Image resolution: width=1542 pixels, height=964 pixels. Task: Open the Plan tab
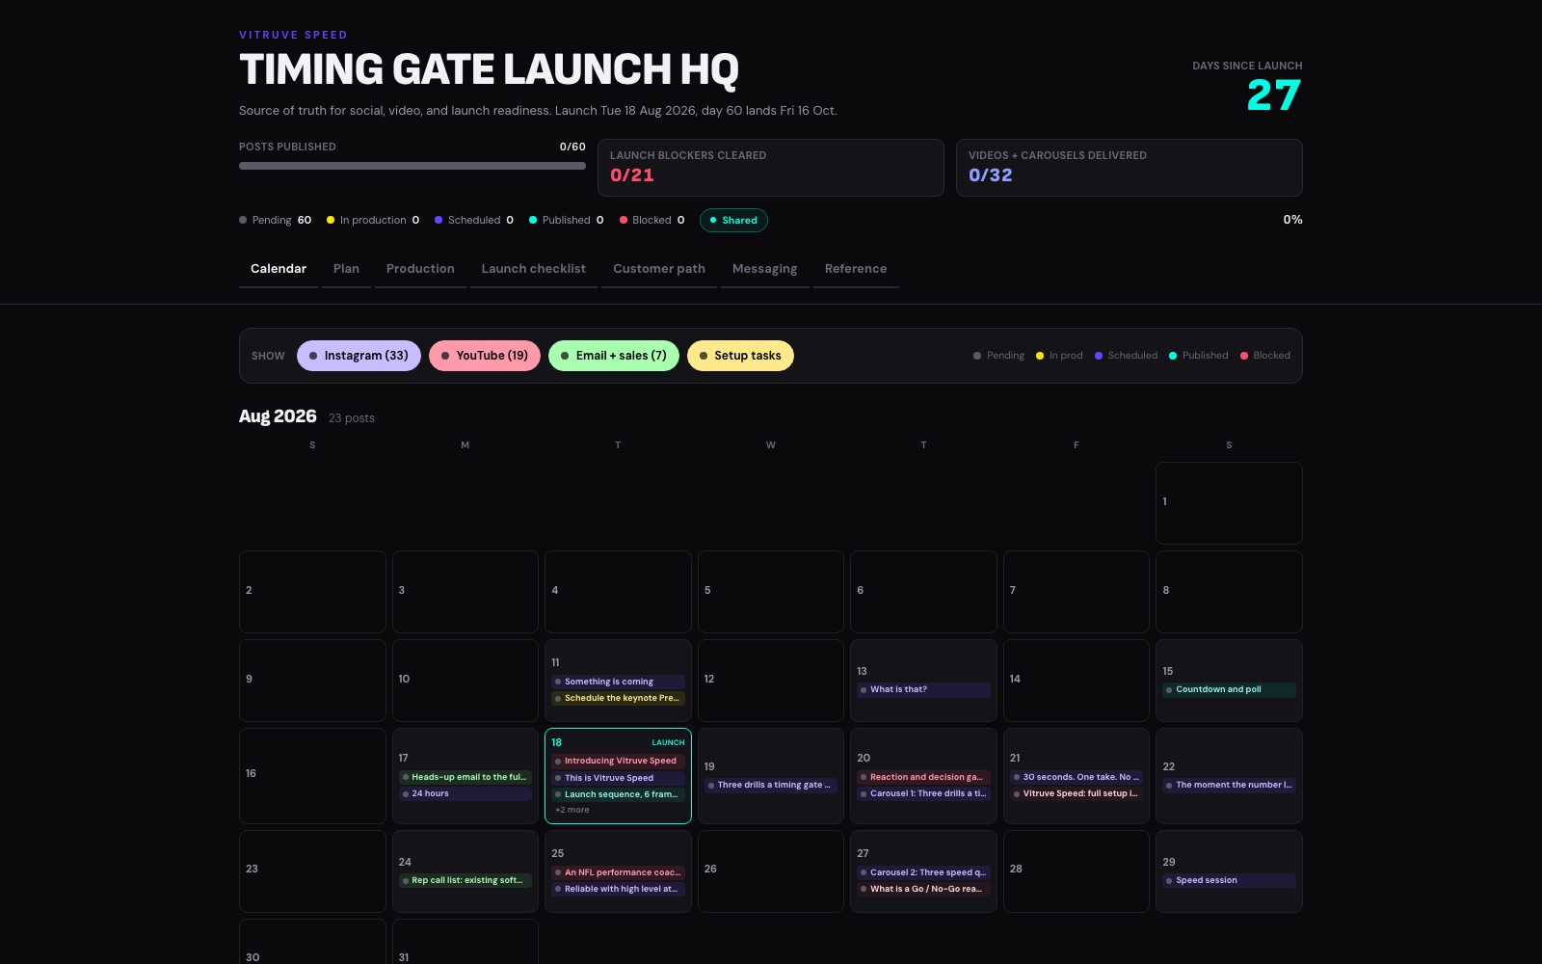click(x=346, y=269)
